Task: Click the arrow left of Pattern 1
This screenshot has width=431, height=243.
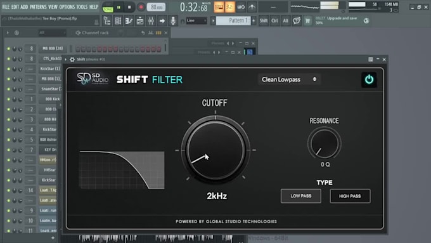Action: pos(213,21)
